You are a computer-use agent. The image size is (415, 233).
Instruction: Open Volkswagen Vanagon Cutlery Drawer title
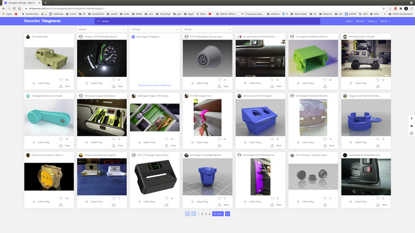(x=100, y=96)
